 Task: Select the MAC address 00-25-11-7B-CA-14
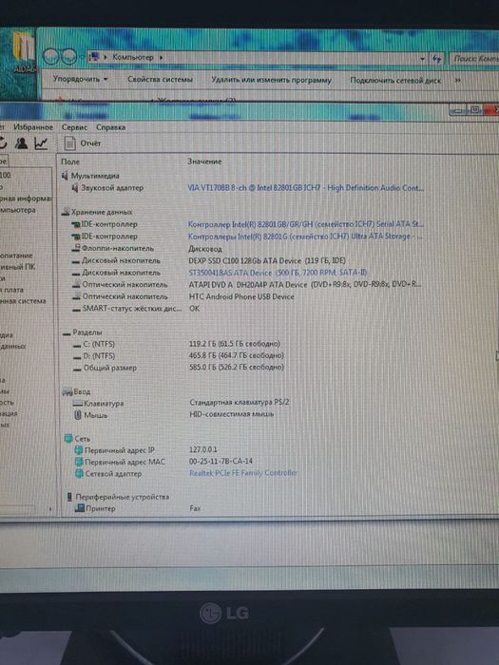pos(221,461)
